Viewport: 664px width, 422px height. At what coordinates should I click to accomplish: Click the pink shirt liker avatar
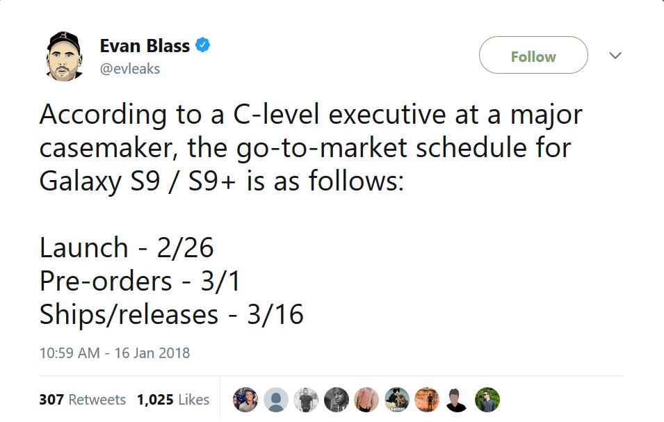[366, 400]
